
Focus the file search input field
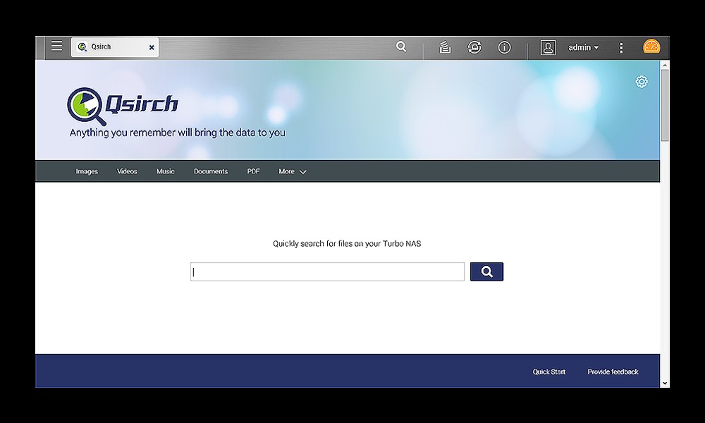pos(327,272)
